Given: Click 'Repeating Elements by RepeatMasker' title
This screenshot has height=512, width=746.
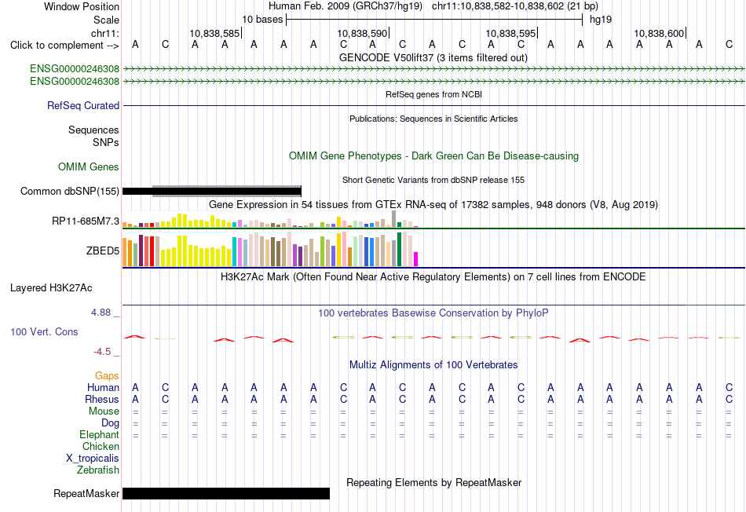Looking at the screenshot, I should tap(433, 482).
